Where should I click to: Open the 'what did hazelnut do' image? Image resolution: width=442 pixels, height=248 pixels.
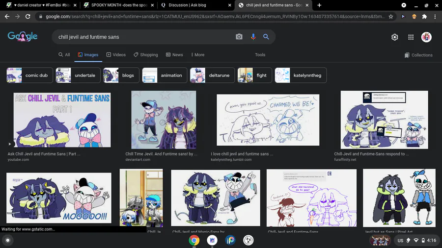tap(311, 198)
